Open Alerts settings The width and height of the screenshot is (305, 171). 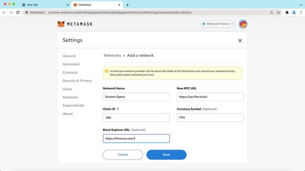(67, 89)
